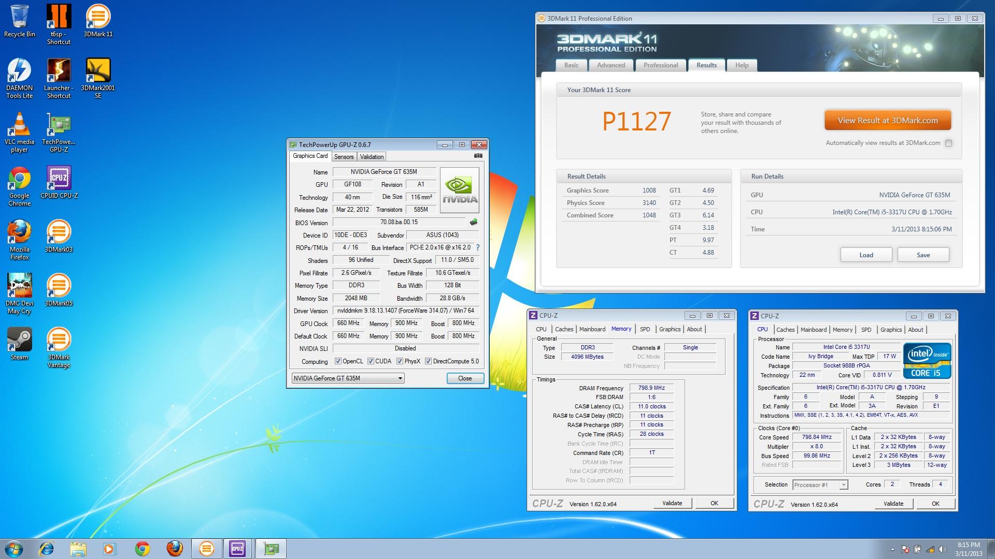
Task: Launch Steam desktop icon
Action: click(x=20, y=344)
